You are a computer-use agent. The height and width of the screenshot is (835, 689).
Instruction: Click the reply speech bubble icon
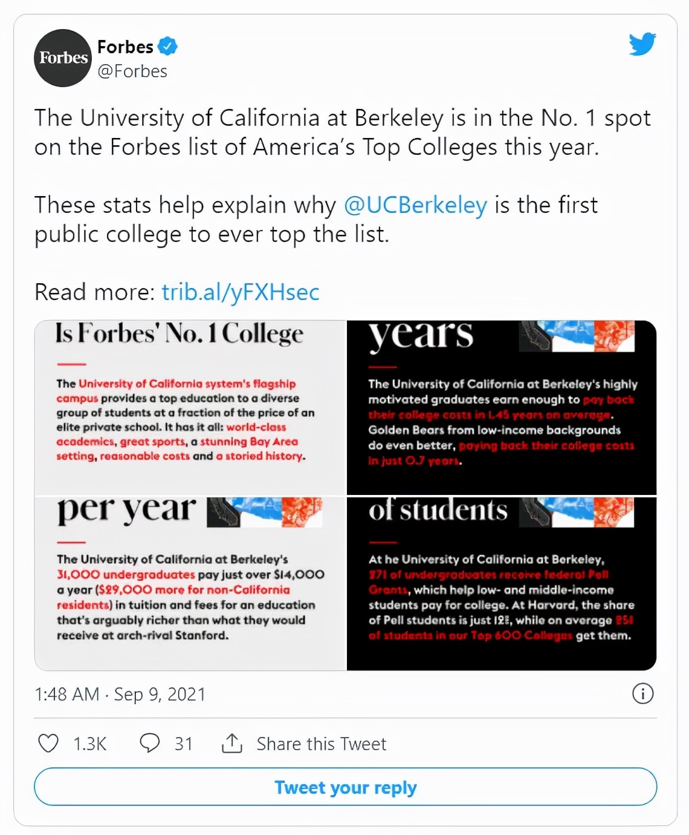[149, 742]
